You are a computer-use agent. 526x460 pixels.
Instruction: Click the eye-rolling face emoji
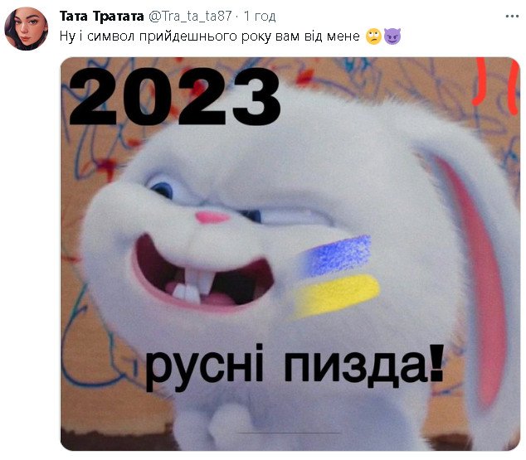click(x=373, y=36)
